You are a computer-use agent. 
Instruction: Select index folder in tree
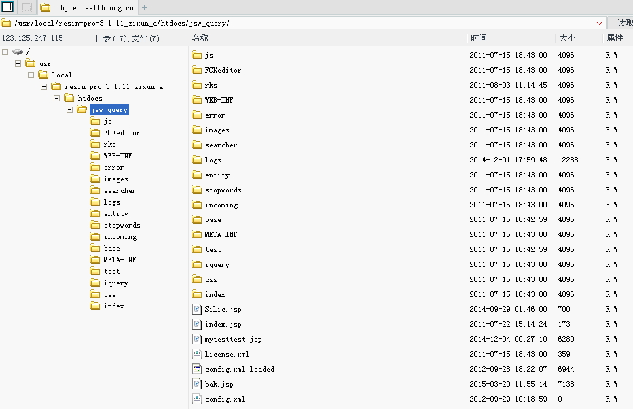pyautogui.click(x=107, y=306)
